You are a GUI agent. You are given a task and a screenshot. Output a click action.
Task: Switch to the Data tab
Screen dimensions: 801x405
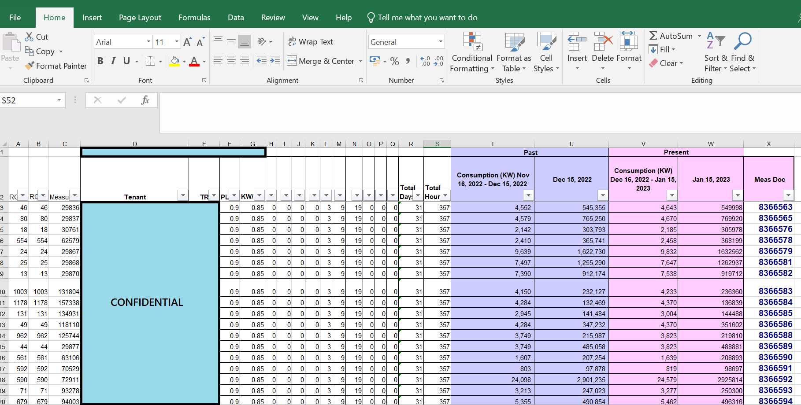coord(236,18)
